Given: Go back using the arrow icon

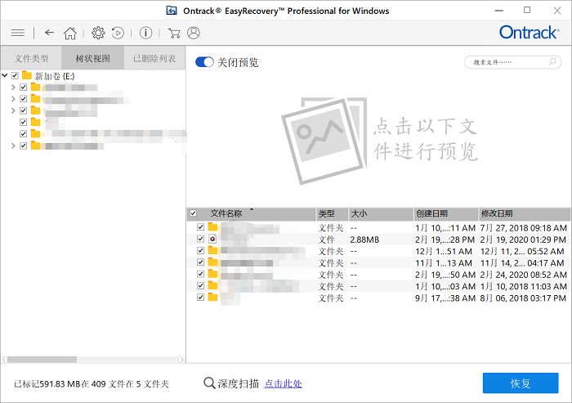Looking at the screenshot, I should (49, 33).
